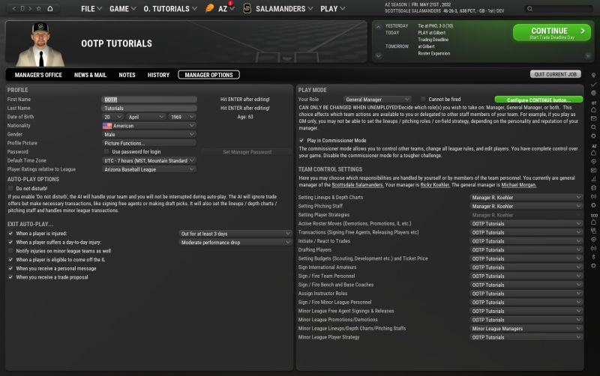Open the AZ section gear settings icon
This screenshot has height=376, width=600.
593,205
